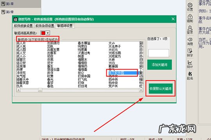211x140 pixels.
Task: Switch to the 软件杂项设置 tab
Action: 45,26
